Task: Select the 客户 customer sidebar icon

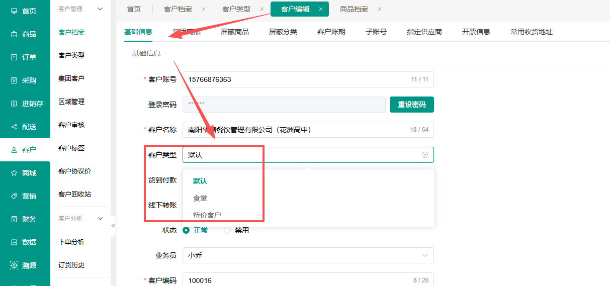Action: (14, 150)
